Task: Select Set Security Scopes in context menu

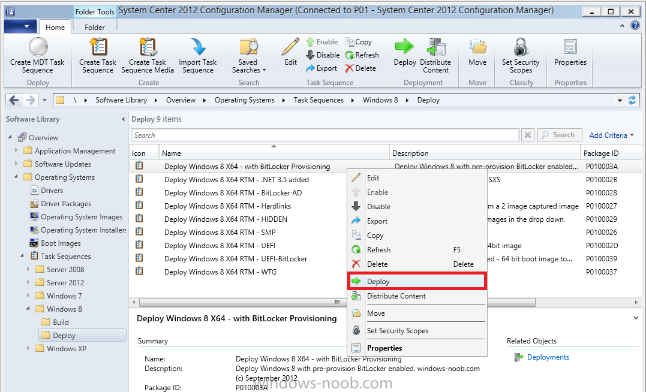Action: (417, 331)
